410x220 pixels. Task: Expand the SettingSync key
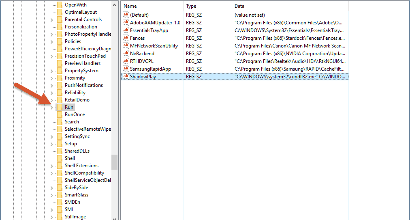coord(52,137)
